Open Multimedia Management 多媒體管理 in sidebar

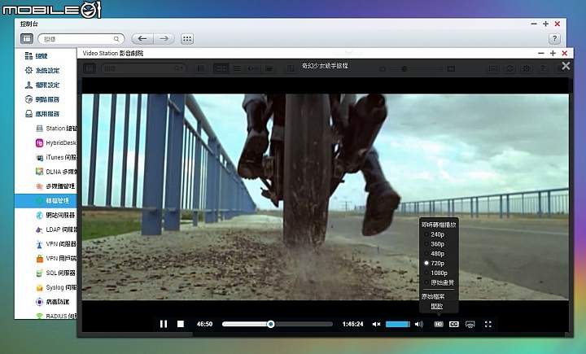[55, 186]
